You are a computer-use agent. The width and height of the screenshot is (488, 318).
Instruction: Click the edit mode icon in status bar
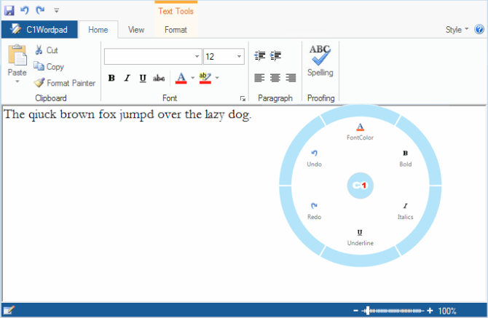[x=9, y=310]
